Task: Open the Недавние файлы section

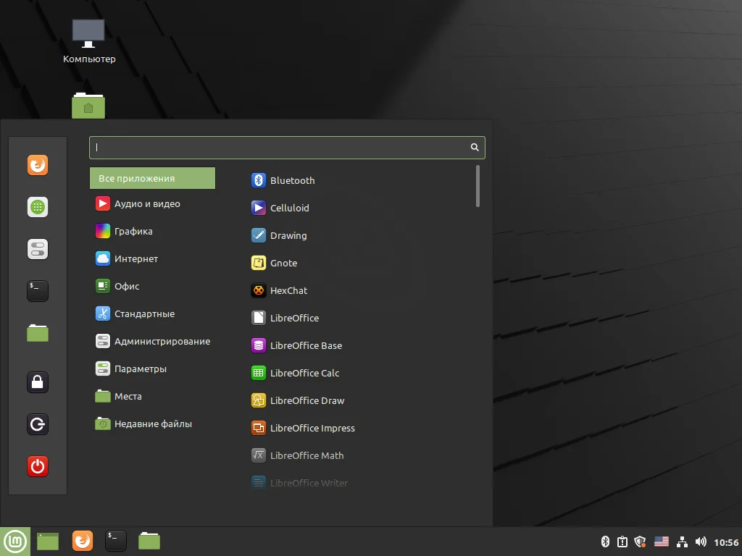Action: (x=153, y=424)
